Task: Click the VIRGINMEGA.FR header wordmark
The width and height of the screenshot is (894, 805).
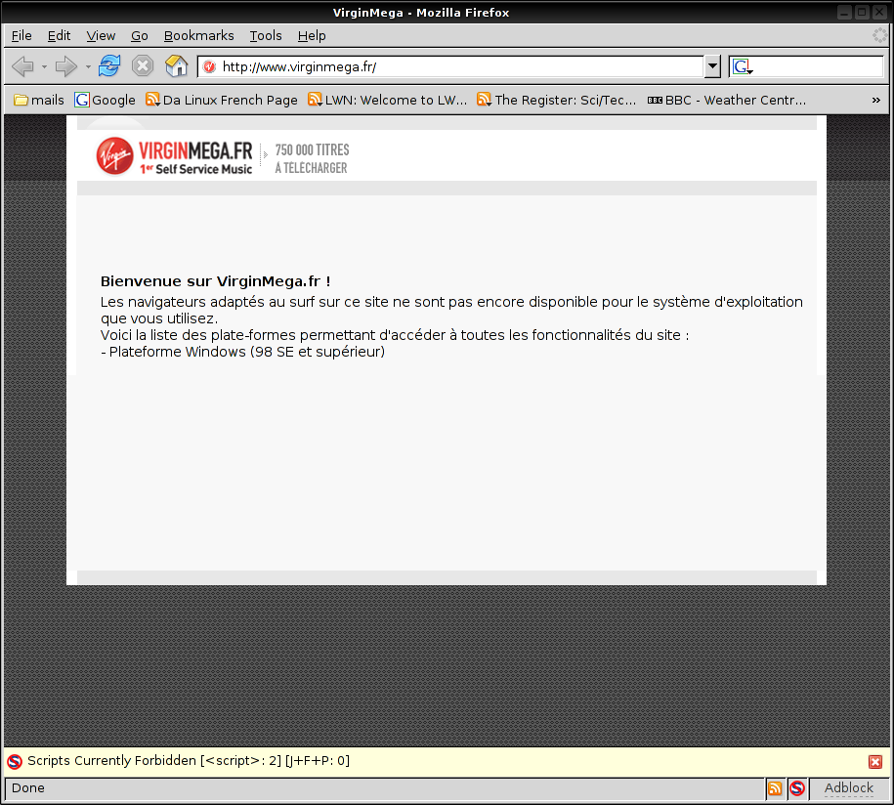Action: point(195,150)
